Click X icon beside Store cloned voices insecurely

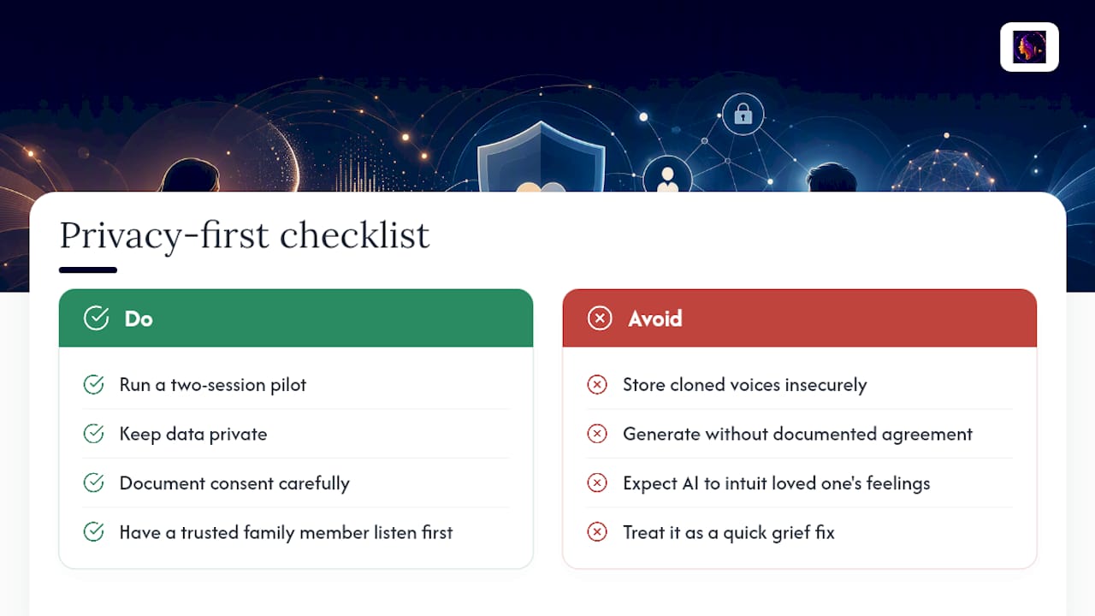tap(597, 385)
